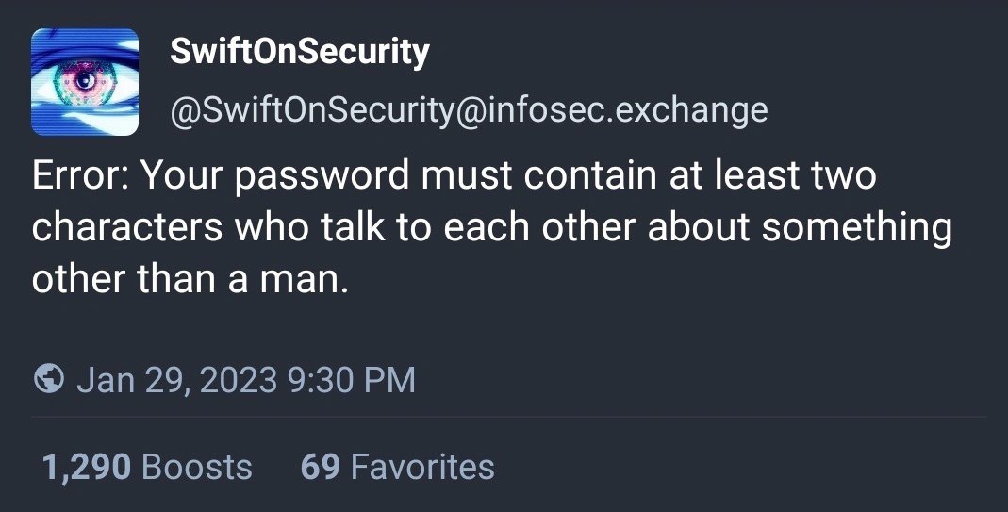Click the word "something" in the post
This screenshot has height=512, width=1008.
pos(856,229)
